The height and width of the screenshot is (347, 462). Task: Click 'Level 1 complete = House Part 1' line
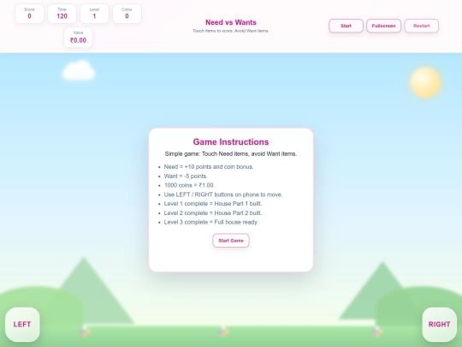pyautogui.click(x=213, y=204)
